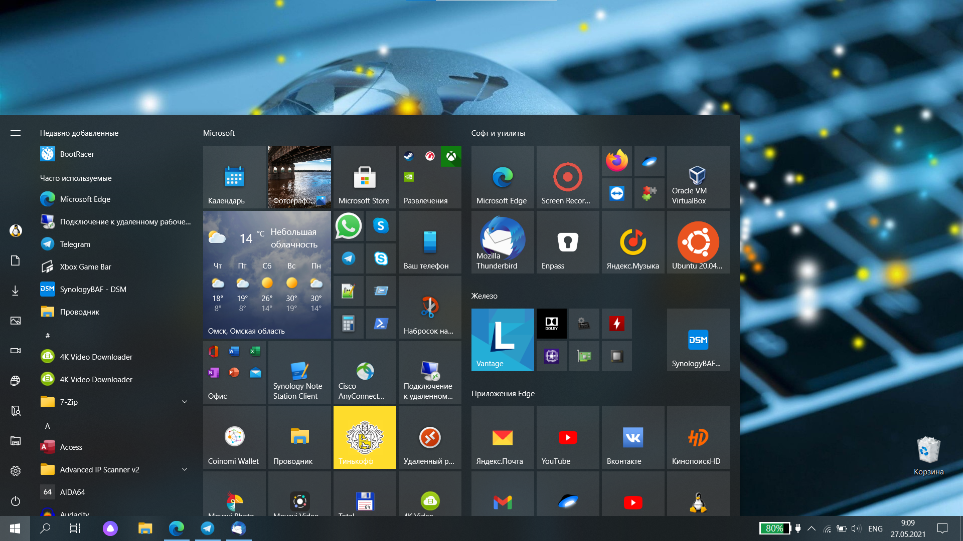
Task: Click the Power button in Start sidebar
Action: click(16, 501)
